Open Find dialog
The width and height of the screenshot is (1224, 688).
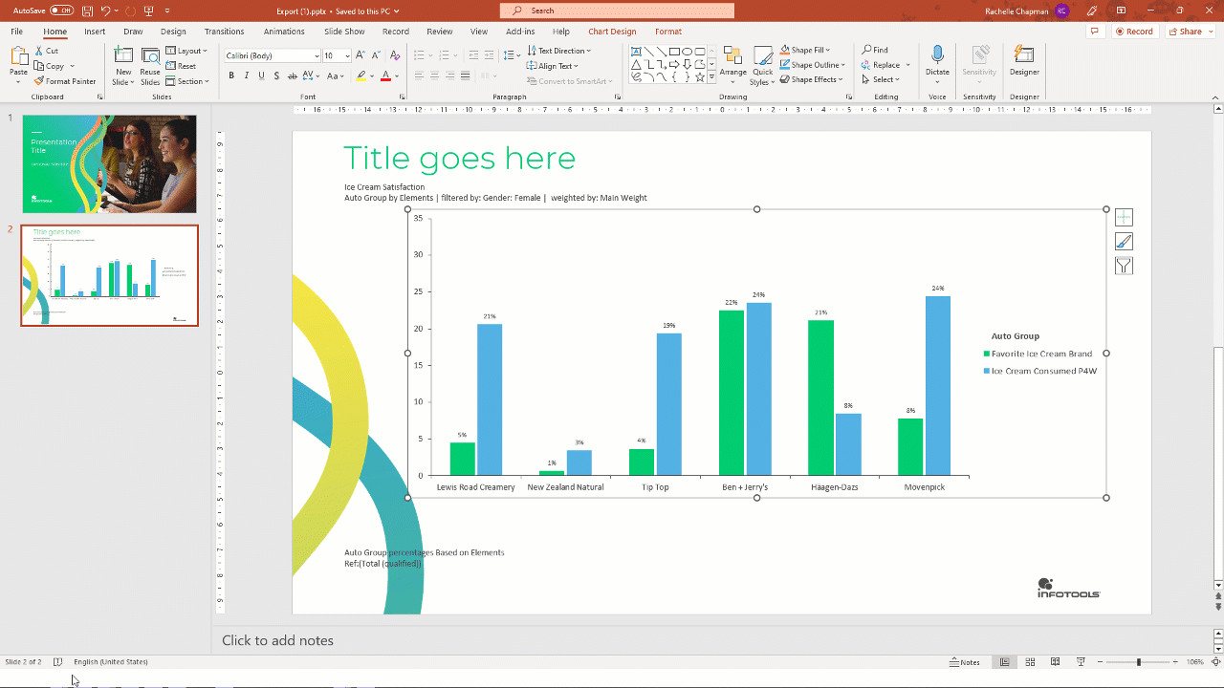[x=875, y=50]
